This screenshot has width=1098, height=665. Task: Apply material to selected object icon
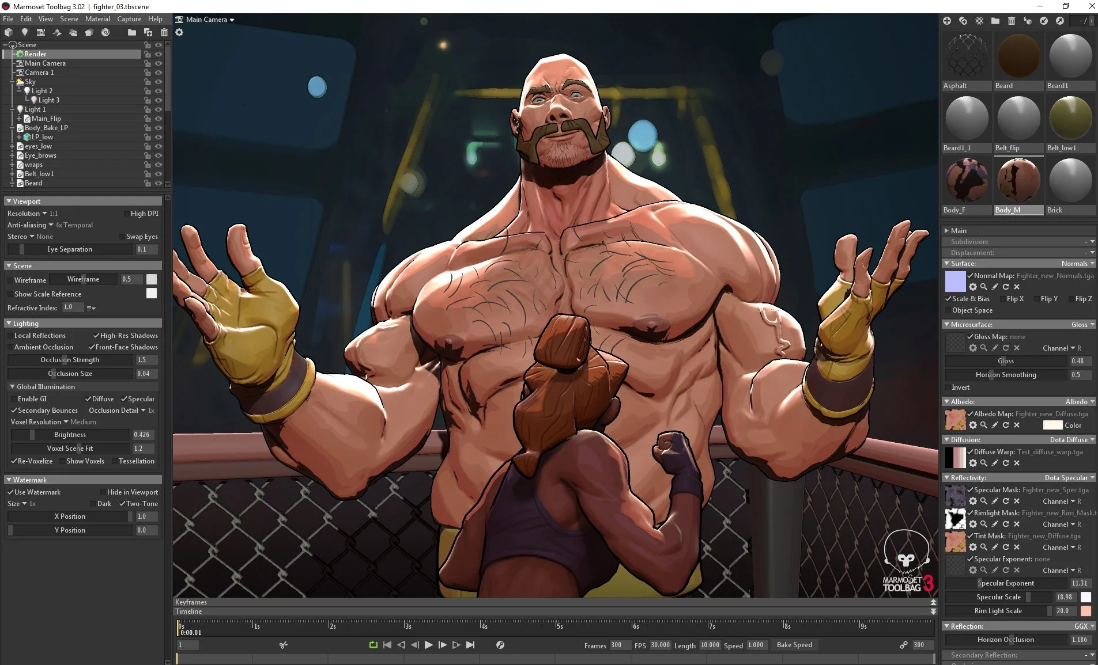pyautogui.click(x=1028, y=21)
